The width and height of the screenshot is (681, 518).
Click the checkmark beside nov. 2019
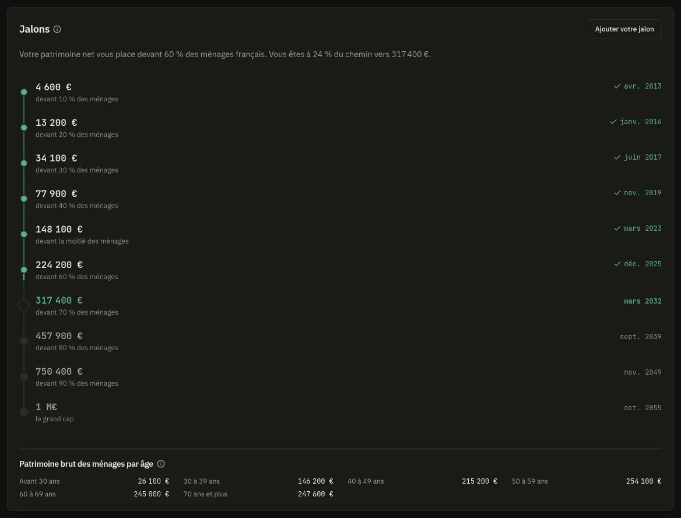point(617,193)
